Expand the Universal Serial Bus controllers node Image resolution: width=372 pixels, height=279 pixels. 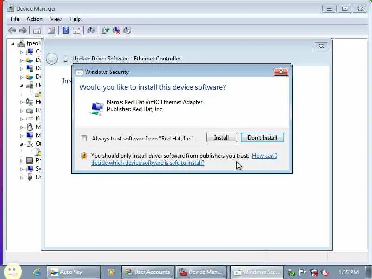21,178
